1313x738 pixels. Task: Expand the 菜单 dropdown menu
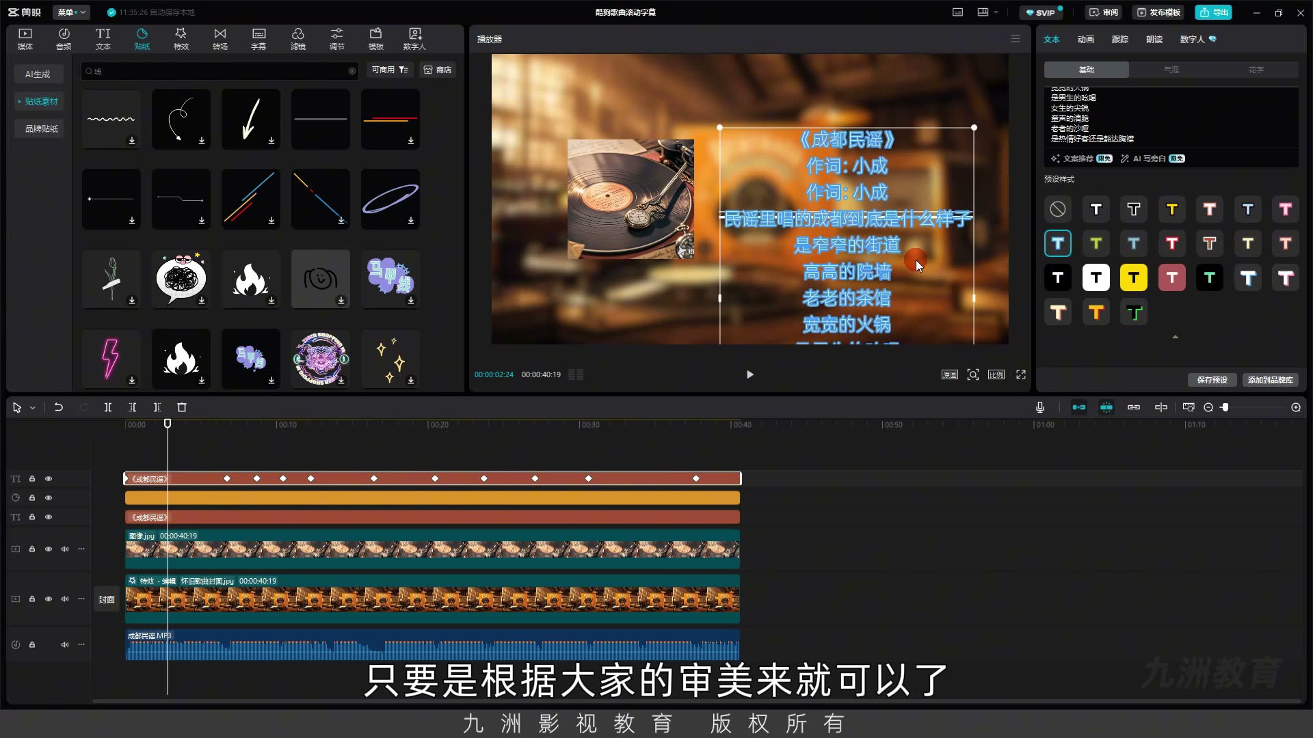coord(72,12)
